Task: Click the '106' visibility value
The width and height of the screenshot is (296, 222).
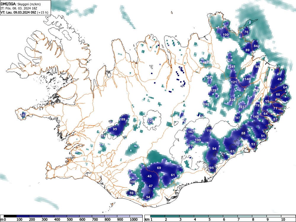Action: (x=133, y=182)
